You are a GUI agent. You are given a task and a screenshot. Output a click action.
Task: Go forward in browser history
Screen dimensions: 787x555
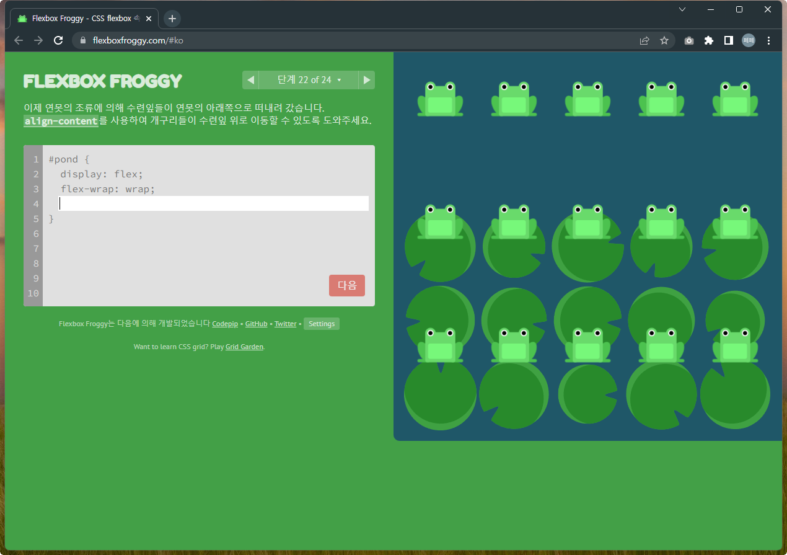pos(38,40)
